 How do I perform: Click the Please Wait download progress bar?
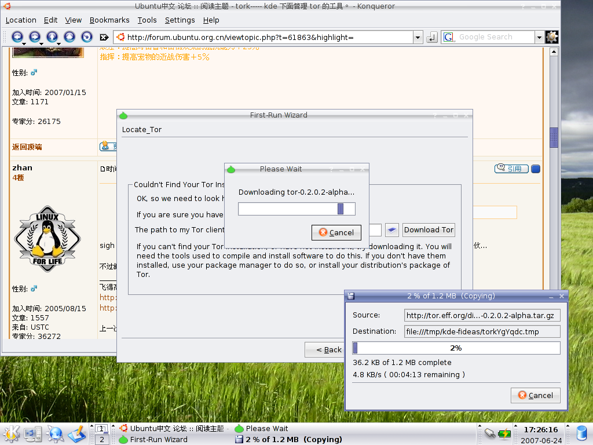(296, 209)
